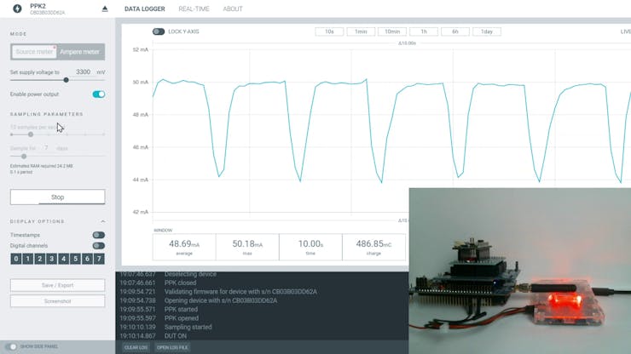Viewport: 631px width, 354px height.
Task: Toggle the Show Side Panel switch
Action: [12, 346]
